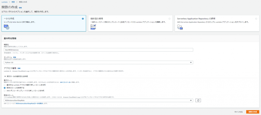Select the 設計図の使用 radio button

169,19
